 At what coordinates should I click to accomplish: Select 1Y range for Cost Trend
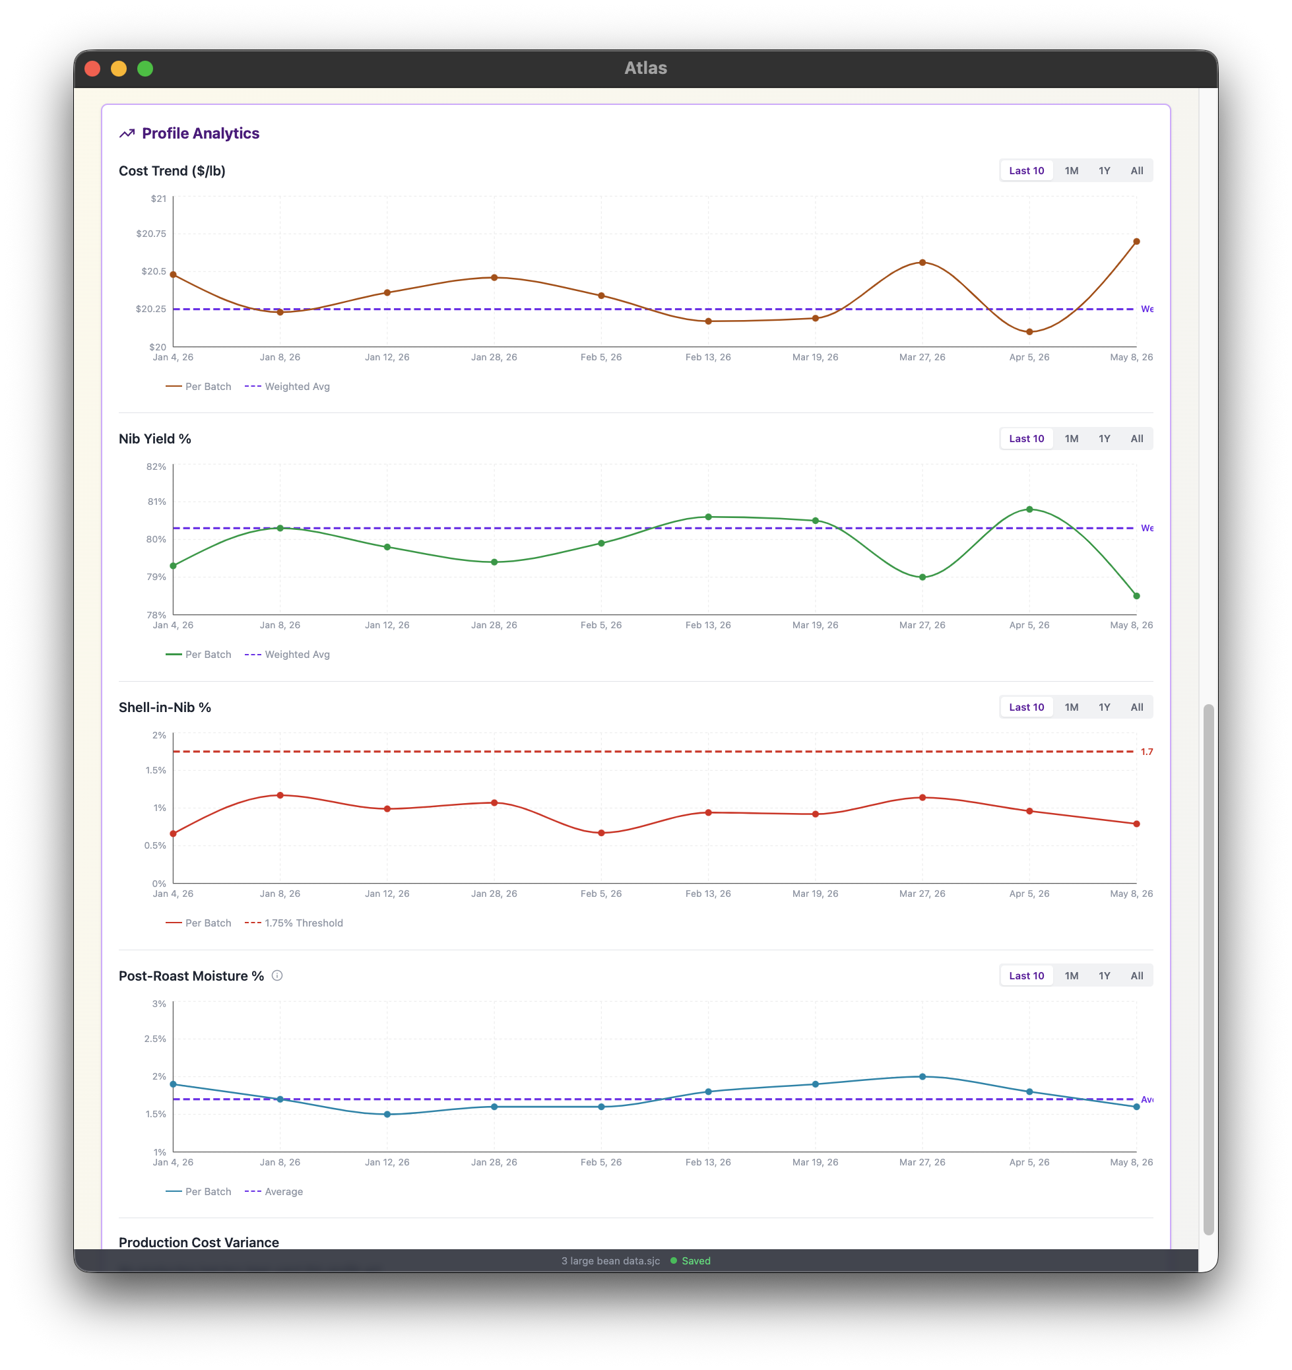coord(1104,171)
